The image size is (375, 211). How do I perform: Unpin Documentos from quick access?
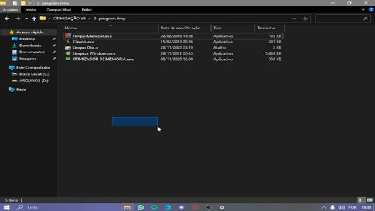[x=54, y=52]
